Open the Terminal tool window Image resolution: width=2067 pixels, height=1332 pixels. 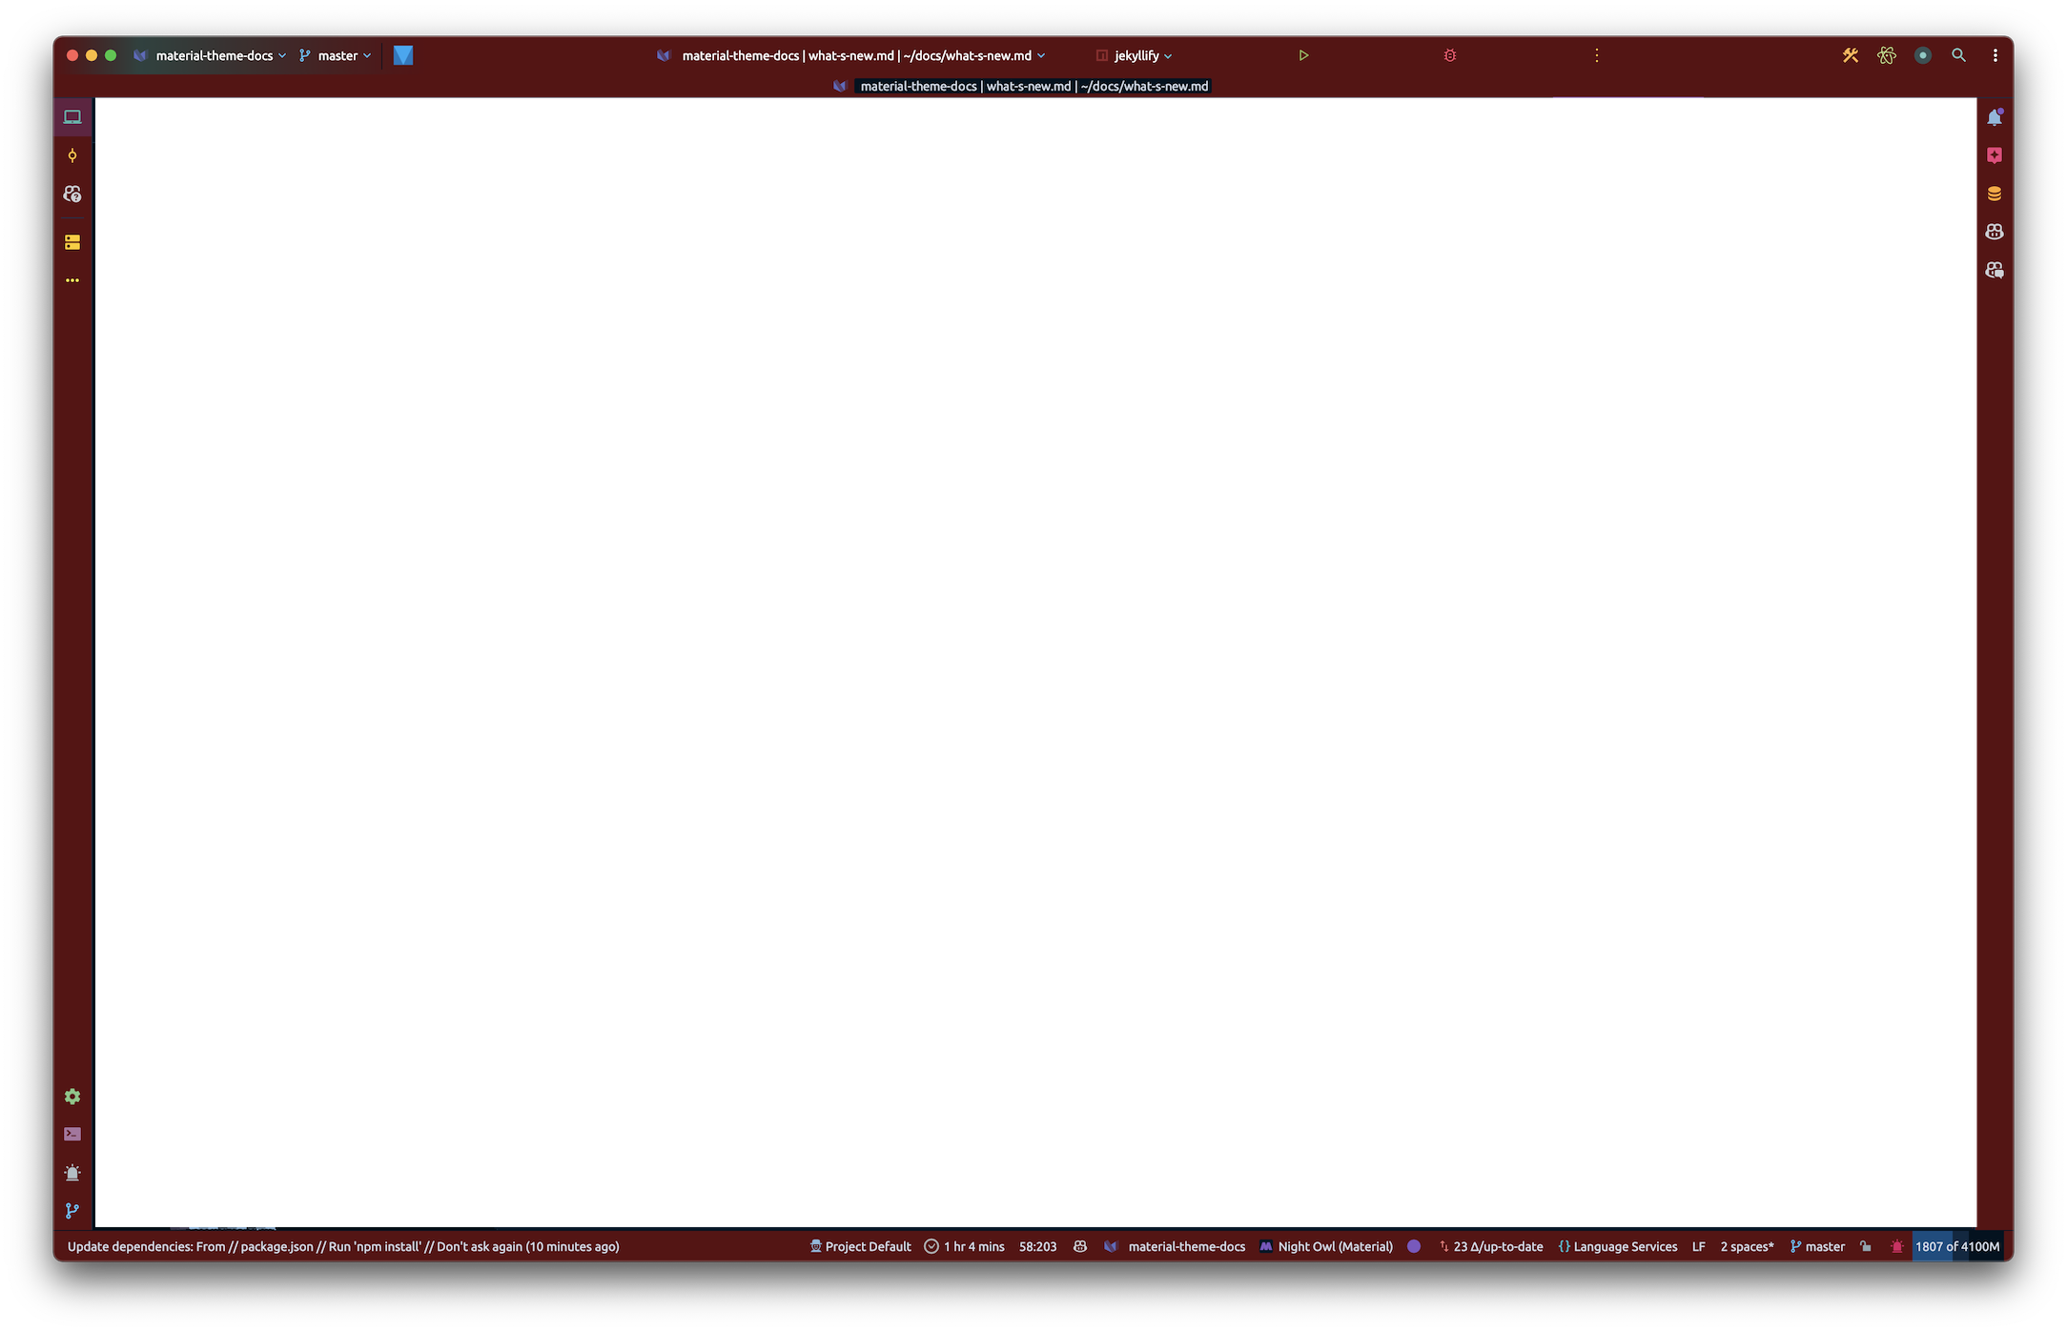click(72, 1134)
